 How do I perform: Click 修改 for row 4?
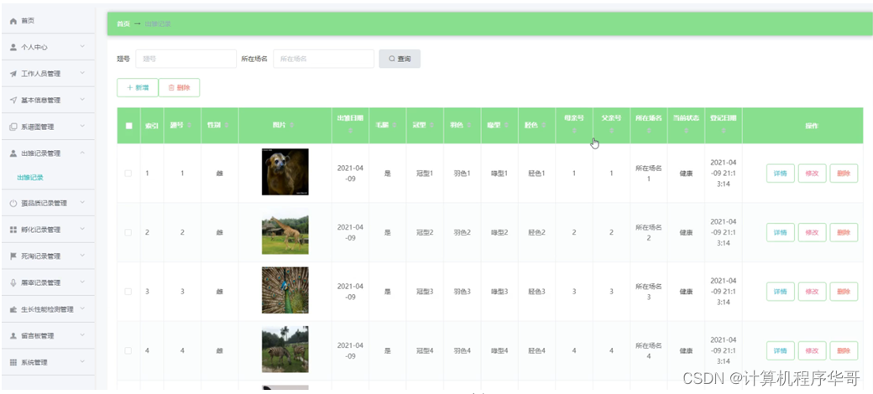pos(812,350)
